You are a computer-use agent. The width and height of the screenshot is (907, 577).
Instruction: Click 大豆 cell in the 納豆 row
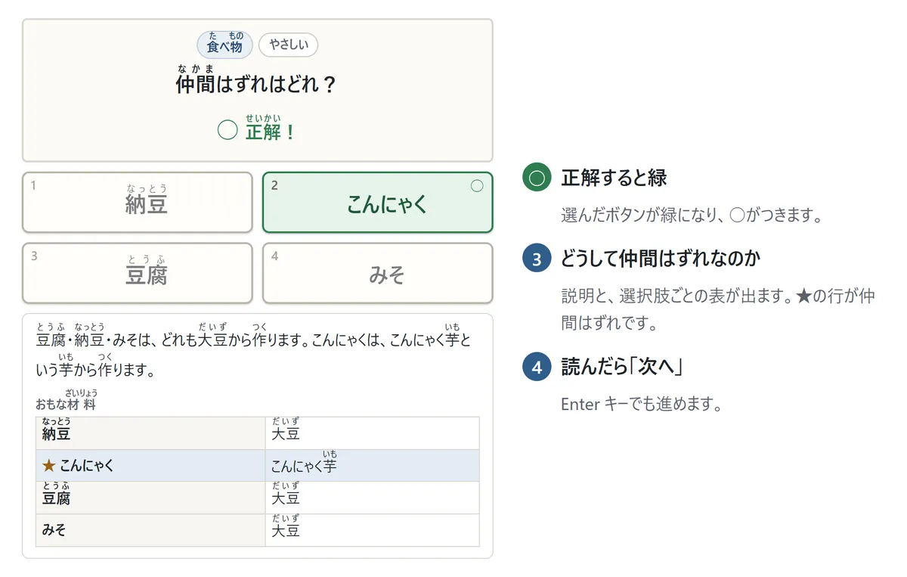[x=373, y=433]
